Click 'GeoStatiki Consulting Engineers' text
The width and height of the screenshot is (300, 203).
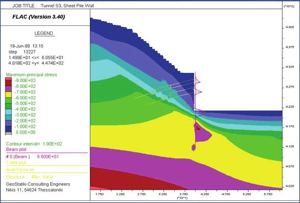click(38, 184)
